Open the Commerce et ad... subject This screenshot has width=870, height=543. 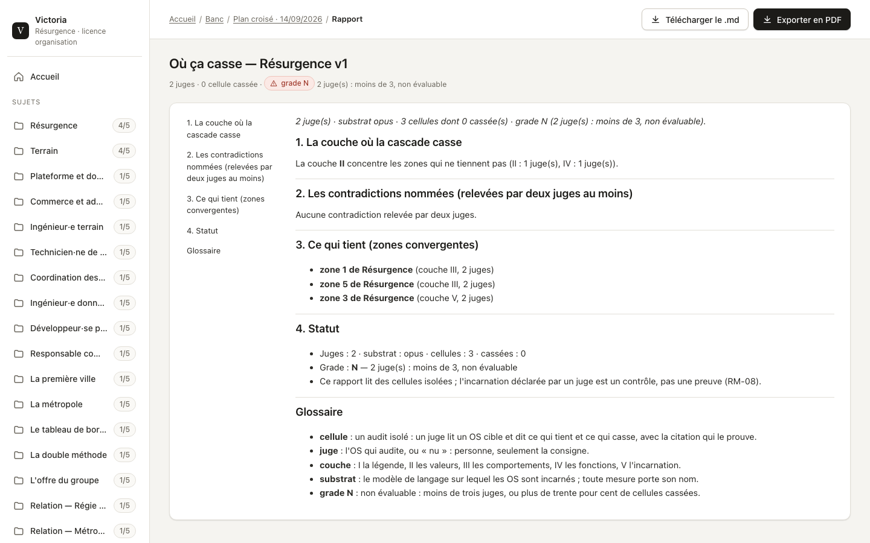(74, 202)
